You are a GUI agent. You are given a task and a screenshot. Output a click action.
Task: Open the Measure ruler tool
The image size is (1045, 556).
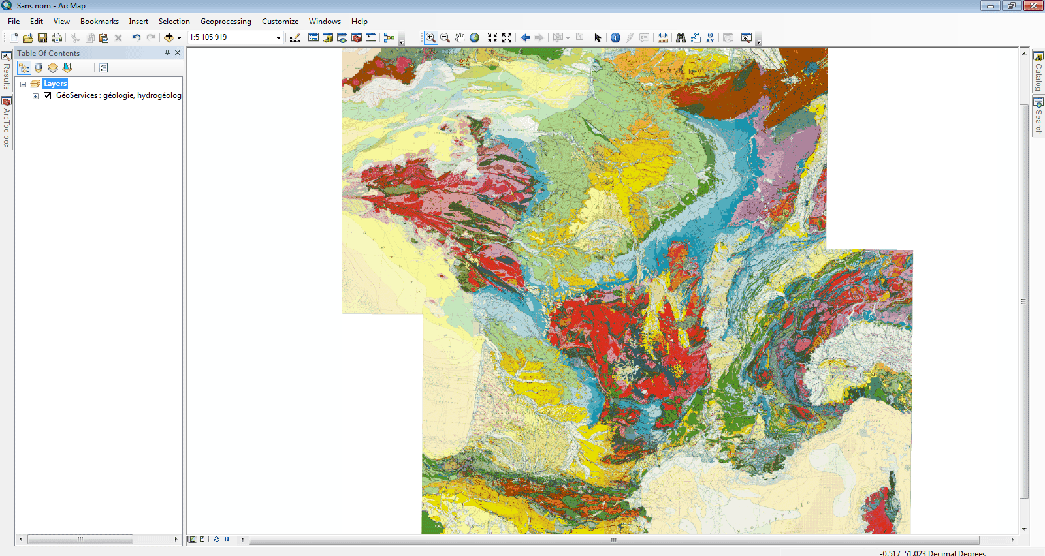[x=663, y=38]
